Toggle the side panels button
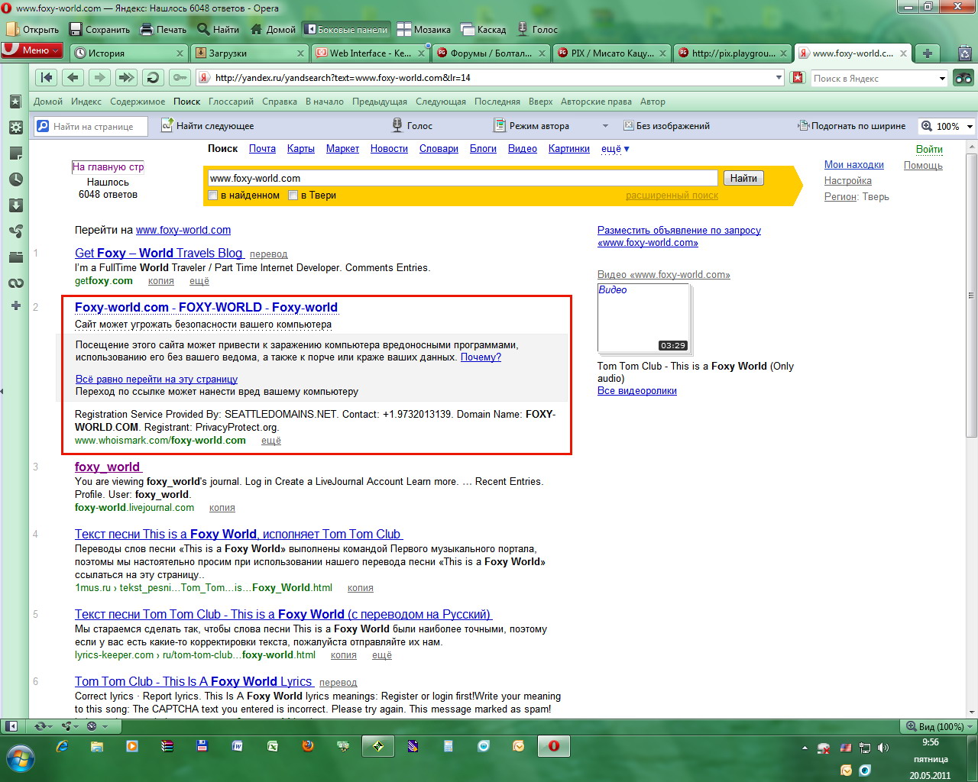This screenshot has width=978, height=782. (x=346, y=29)
